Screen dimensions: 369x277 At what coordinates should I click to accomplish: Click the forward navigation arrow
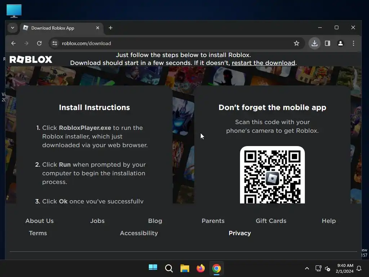[x=26, y=43]
